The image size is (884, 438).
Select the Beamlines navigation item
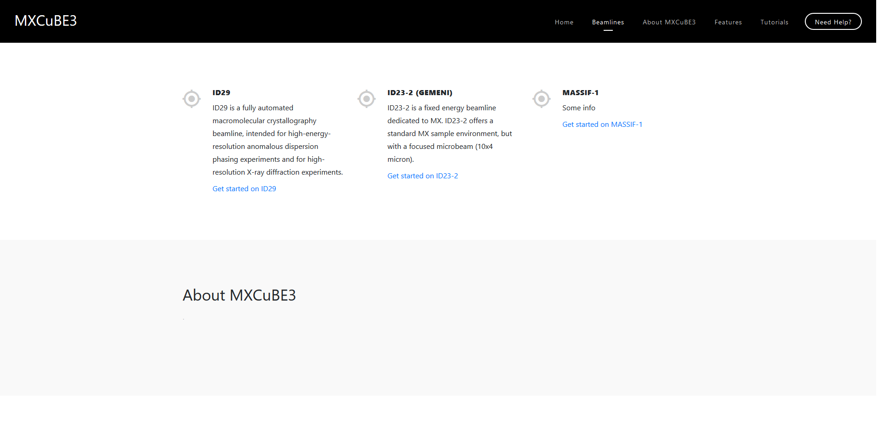[608, 22]
